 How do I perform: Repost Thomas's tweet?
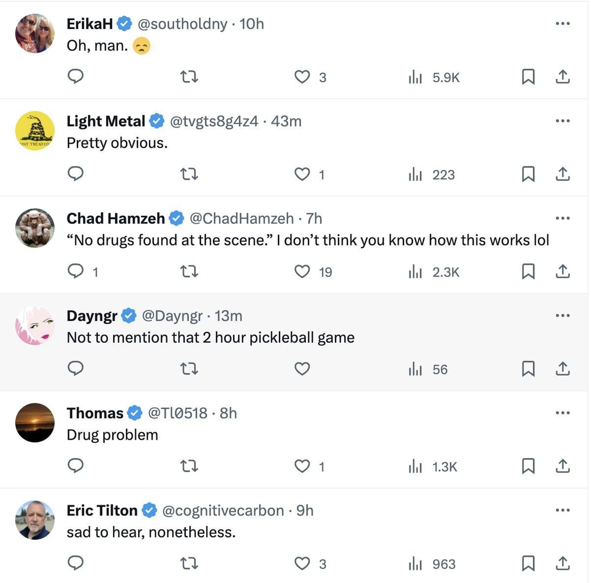coord(189,466)
